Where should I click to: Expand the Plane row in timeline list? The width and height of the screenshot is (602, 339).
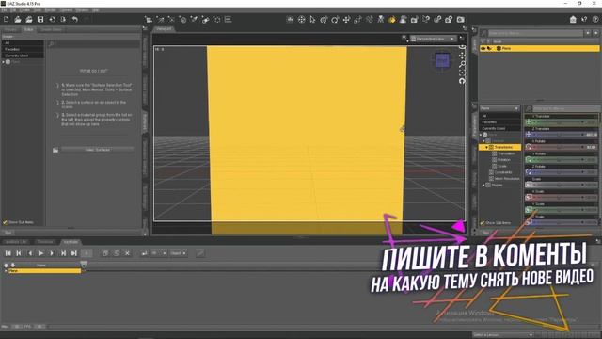point(6,271)
